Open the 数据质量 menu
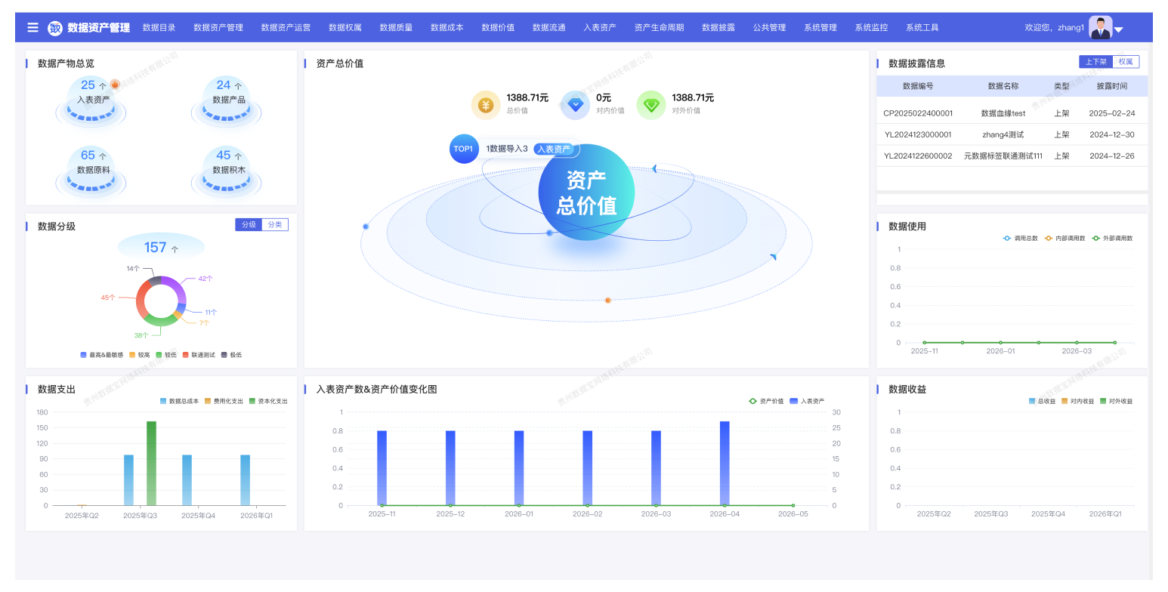1168x592 pixels. tap(396, 27)
